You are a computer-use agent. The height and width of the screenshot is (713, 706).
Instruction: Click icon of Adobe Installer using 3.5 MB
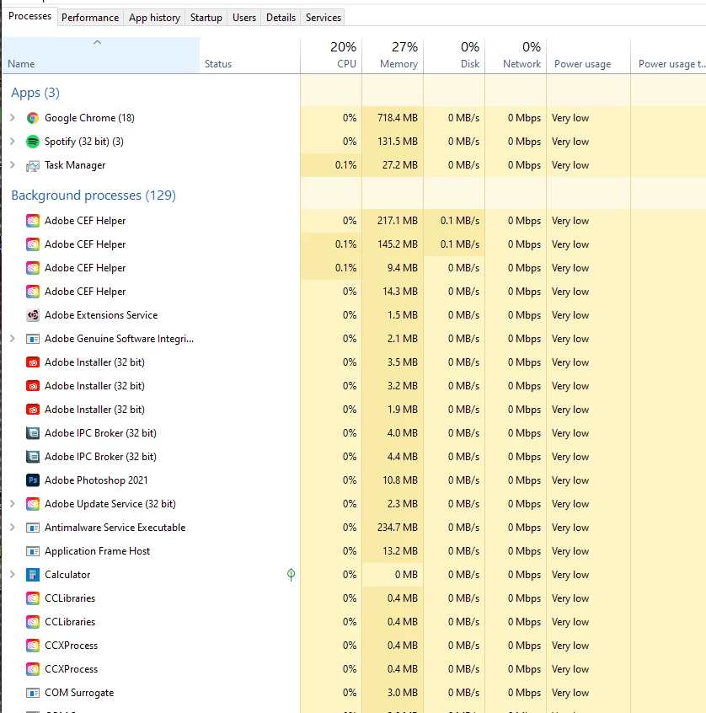click(33, 362)
